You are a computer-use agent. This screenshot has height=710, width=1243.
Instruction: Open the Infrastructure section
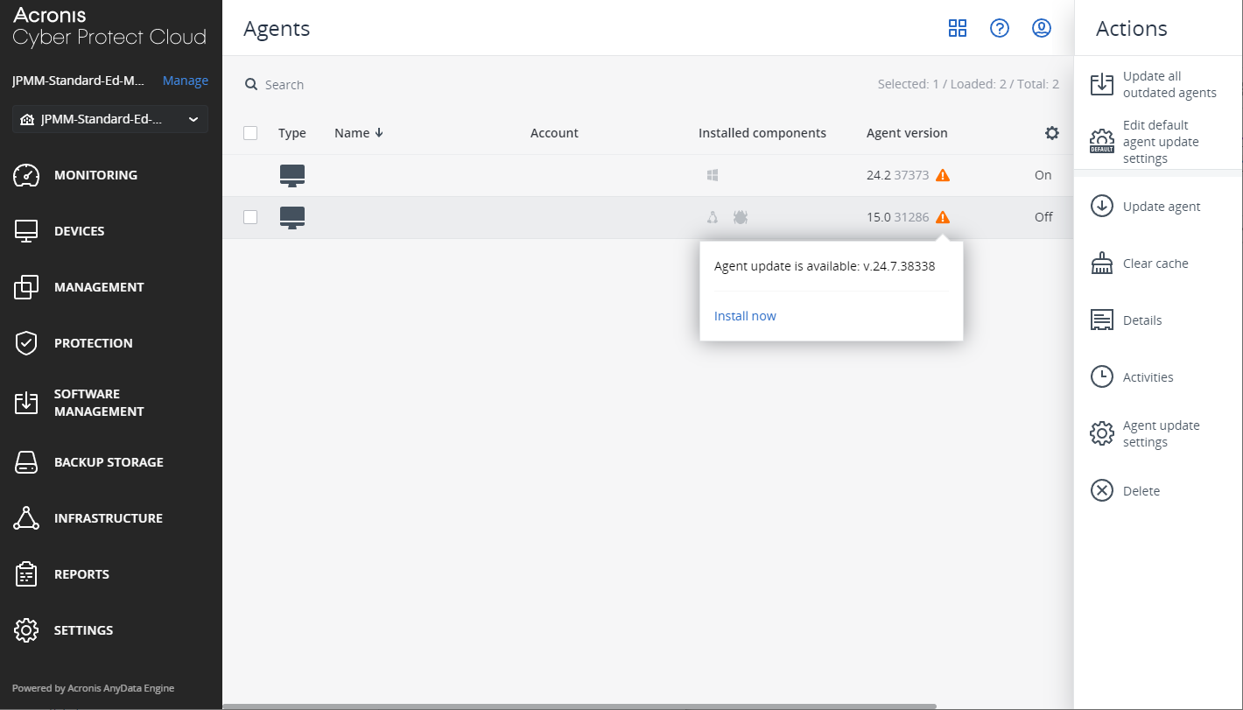coord(108,517)
